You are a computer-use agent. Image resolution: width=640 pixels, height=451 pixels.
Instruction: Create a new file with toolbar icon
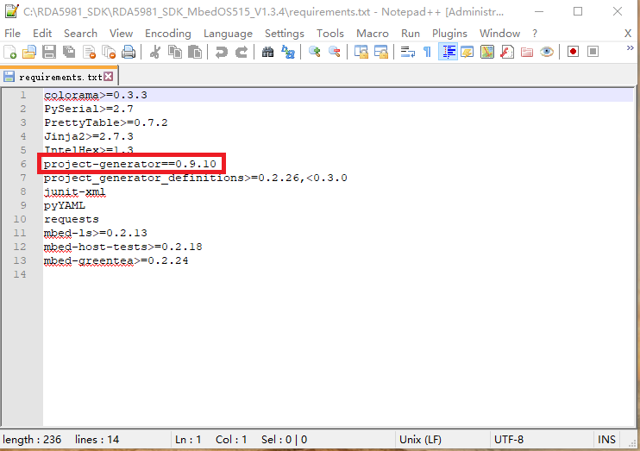[9, 52]
